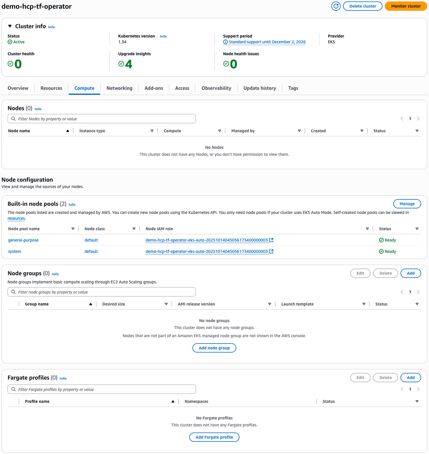Click Add button in Fargate profiles header
The height and width of the screenshot is (454, 429).
(x=411, y=378)
